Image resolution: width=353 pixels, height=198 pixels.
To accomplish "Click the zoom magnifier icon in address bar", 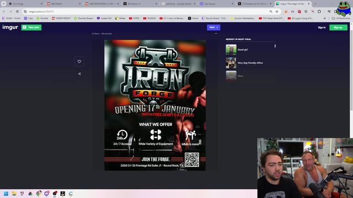I will [271, 12].
